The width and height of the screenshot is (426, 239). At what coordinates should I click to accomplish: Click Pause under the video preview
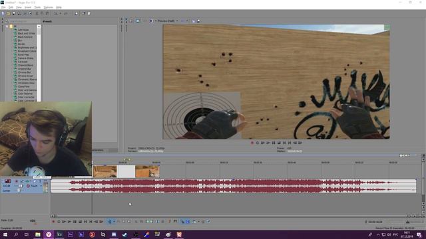[x=274, y=143]
